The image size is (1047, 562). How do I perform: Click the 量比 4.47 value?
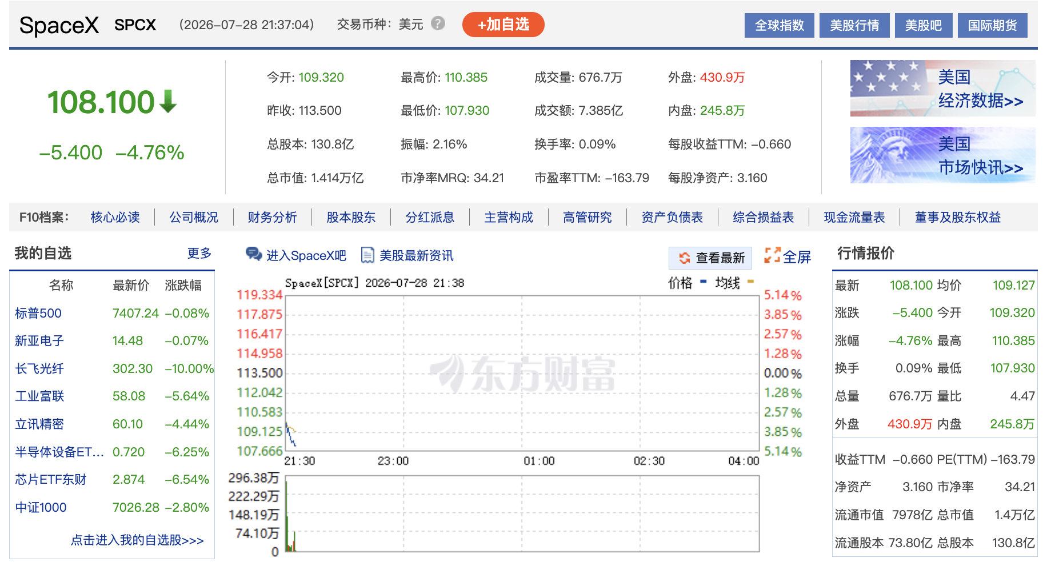pyautogui.click(x=1022, y=396)
